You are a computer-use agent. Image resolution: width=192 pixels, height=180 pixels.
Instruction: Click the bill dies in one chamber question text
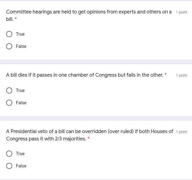tap(85, 75)
